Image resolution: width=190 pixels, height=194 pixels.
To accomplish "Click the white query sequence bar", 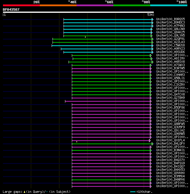I will [78, 12].
